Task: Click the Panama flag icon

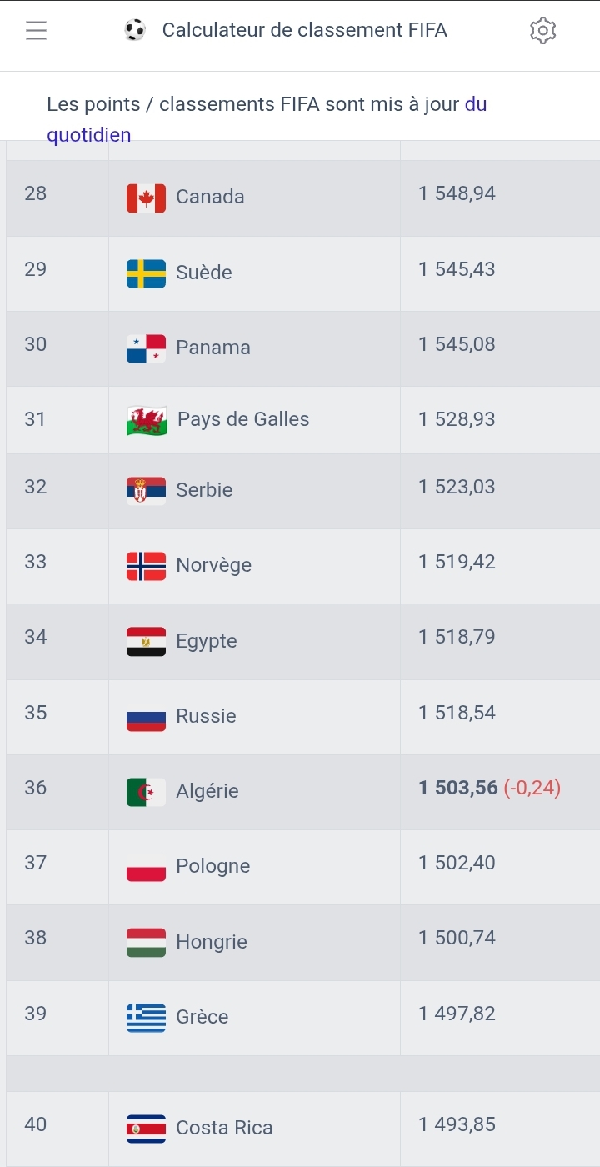Action: [146, 348]
